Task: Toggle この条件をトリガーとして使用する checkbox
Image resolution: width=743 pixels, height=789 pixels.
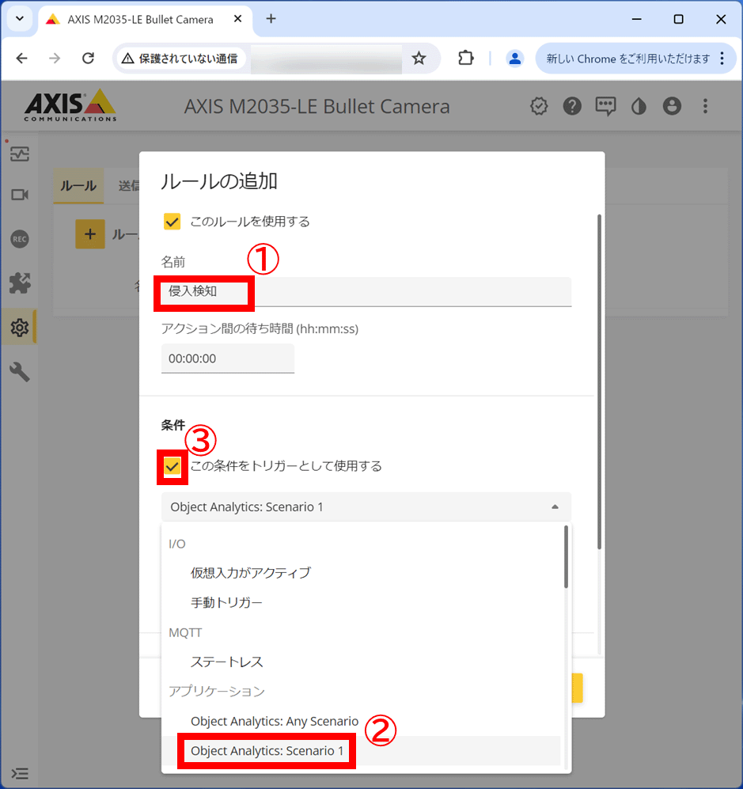Action: (x=172, y=466)
